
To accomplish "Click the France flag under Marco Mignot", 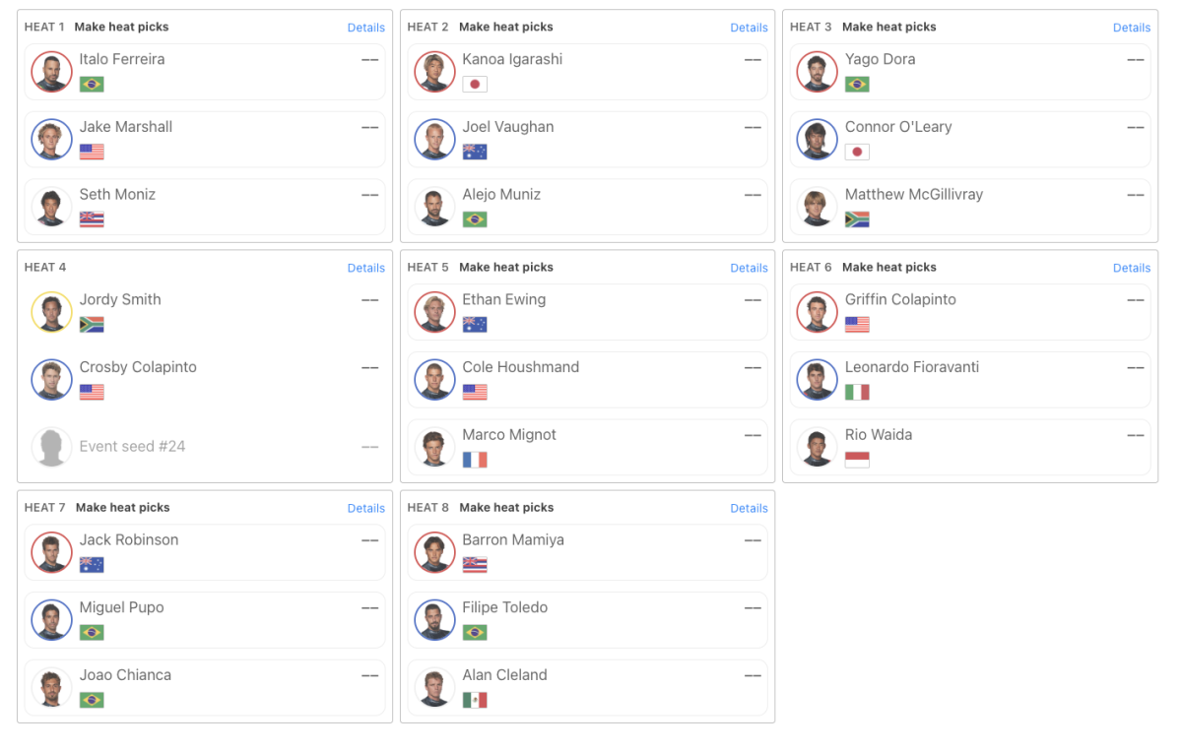I will 475,460.
